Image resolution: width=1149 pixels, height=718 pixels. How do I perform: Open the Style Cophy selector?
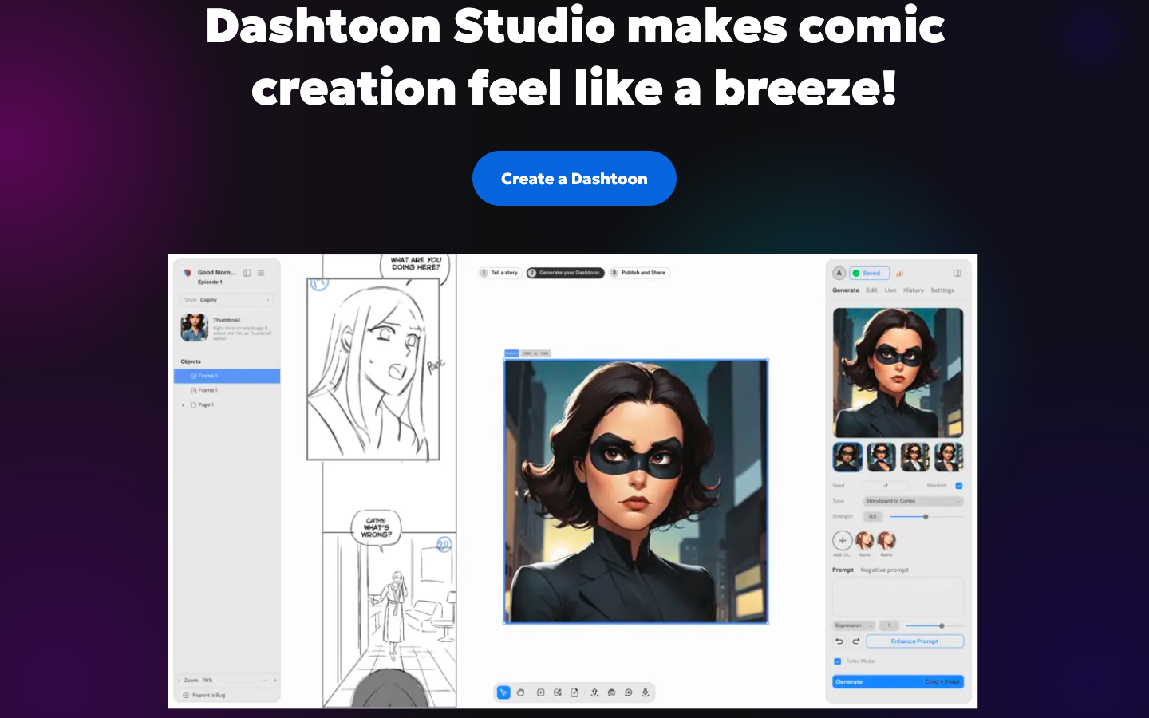227,300
